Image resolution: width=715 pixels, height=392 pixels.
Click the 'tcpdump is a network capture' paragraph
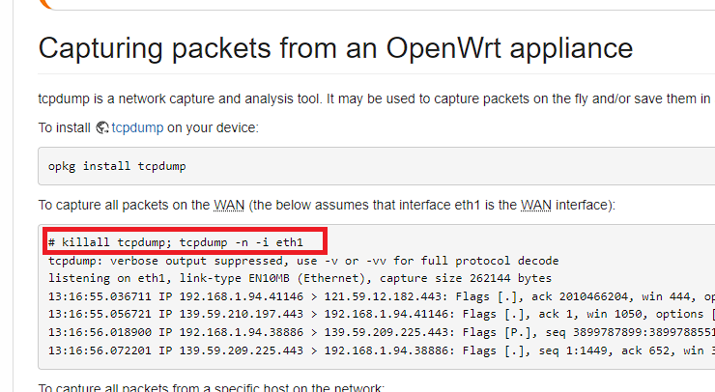[x=376, y=98]
